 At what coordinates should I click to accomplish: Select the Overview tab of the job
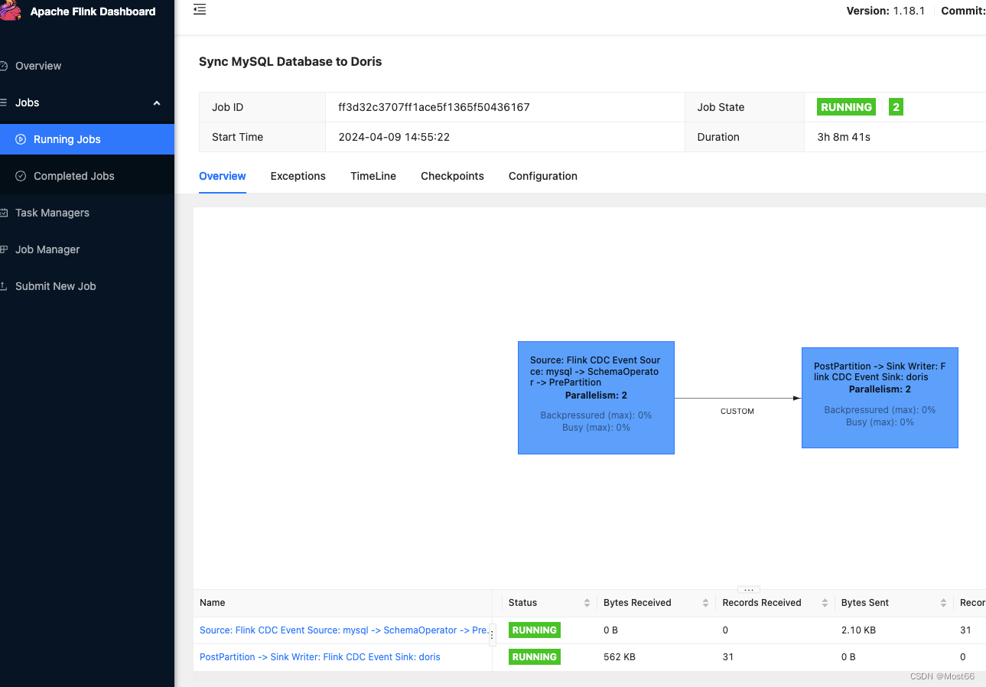[x=223, y=176]
